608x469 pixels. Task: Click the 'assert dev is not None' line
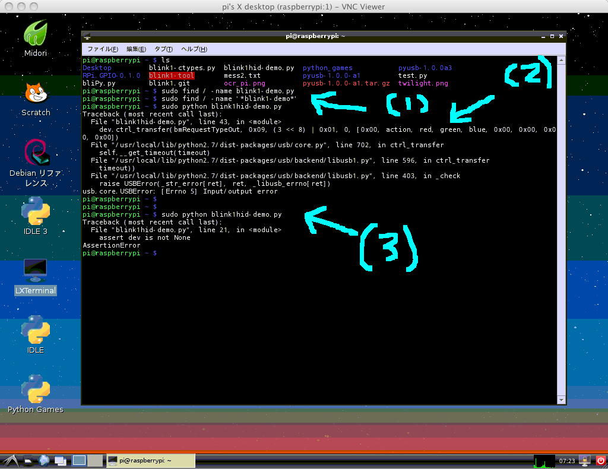[x=145, y=237]
